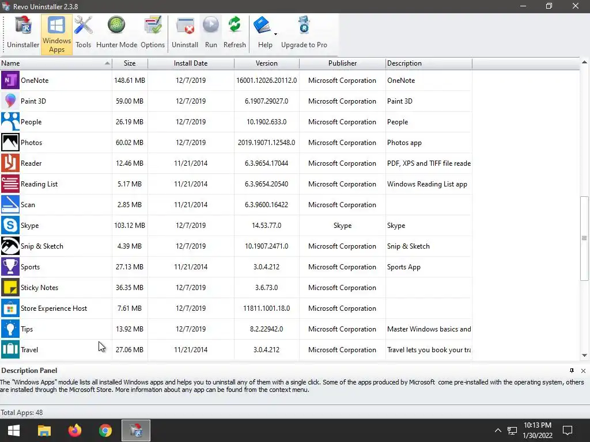The width and height of the screenshot is (590, 442).
Task: Click 'Windows Reading List app' description
Action: click(427, 184)
